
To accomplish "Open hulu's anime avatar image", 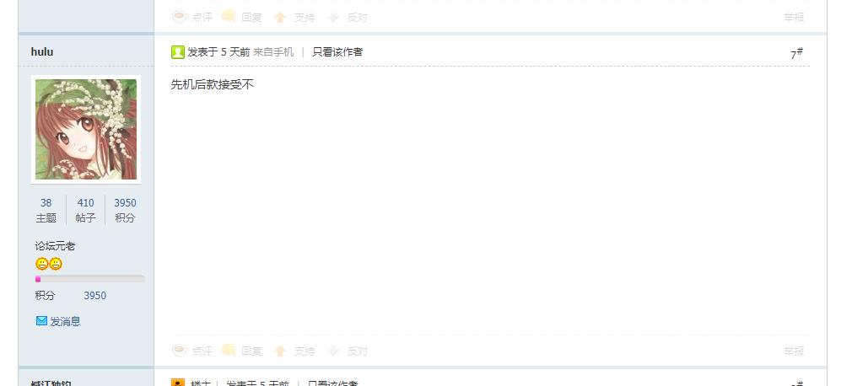I will 86,129.
